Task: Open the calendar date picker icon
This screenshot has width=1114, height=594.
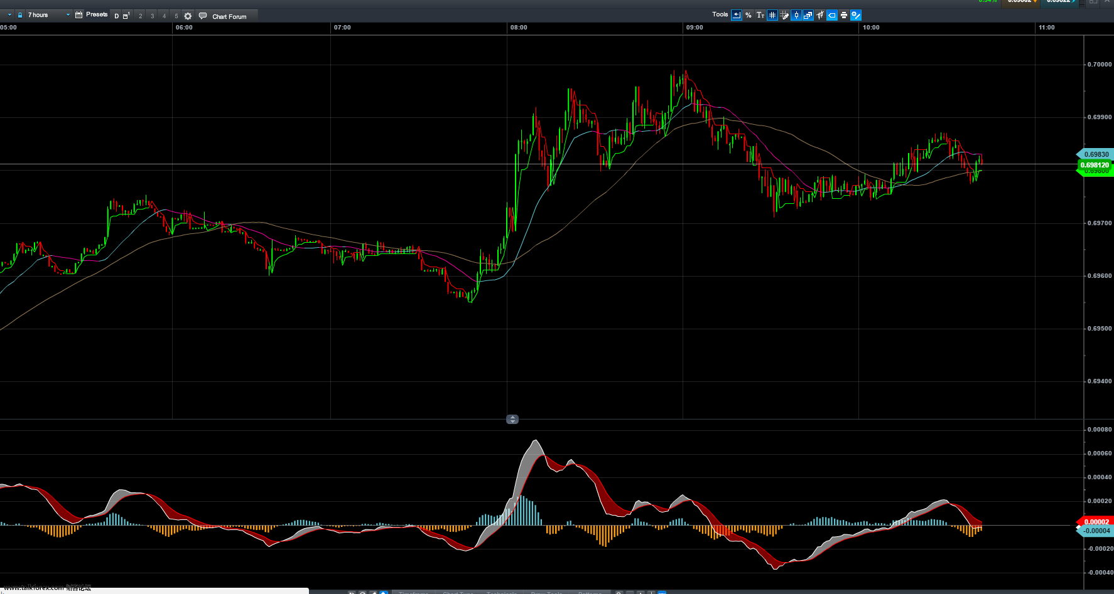Action: (78, 15)
